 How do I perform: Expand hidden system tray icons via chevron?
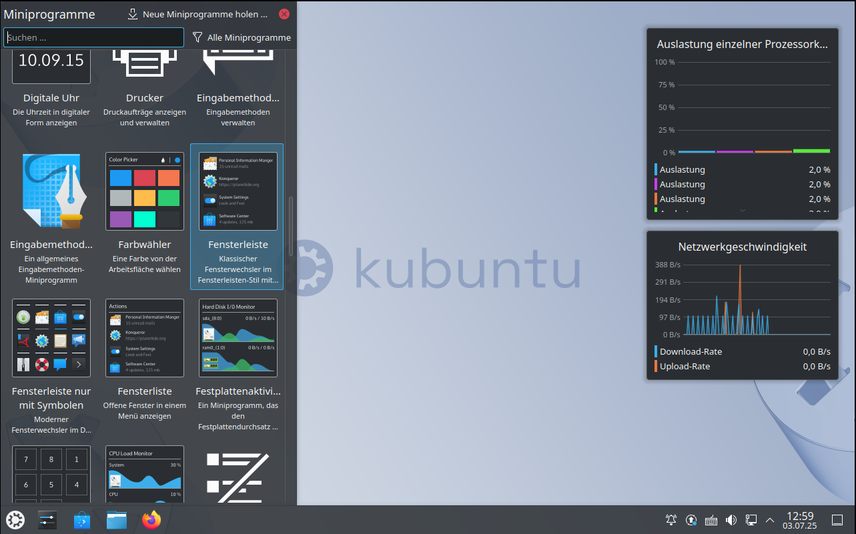click(x=770, y=519)
